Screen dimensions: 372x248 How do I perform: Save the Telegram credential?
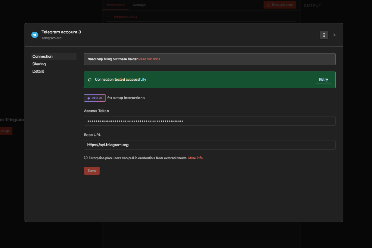(92, 170)
